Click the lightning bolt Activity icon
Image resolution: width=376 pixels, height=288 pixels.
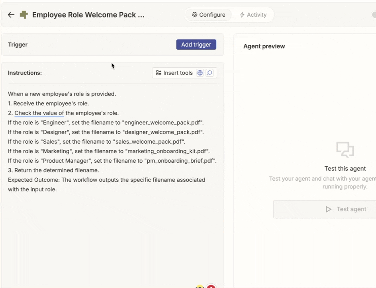pyautogui.click(x=242, y=15)
